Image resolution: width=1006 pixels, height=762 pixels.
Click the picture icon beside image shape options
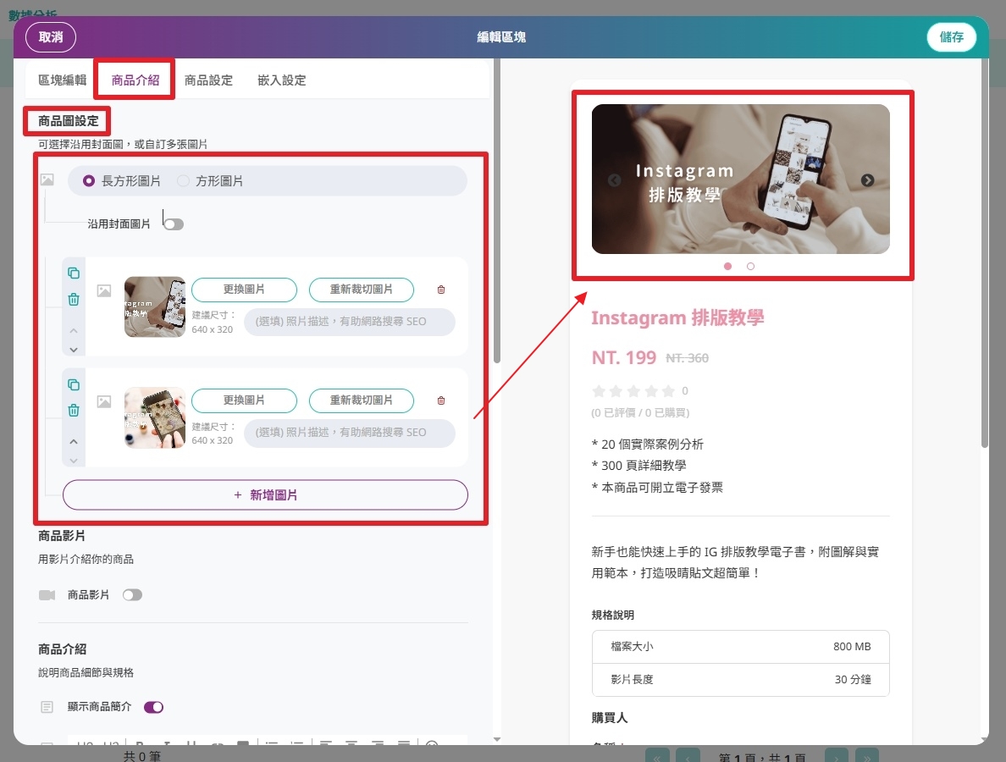(x=47, y=179)
